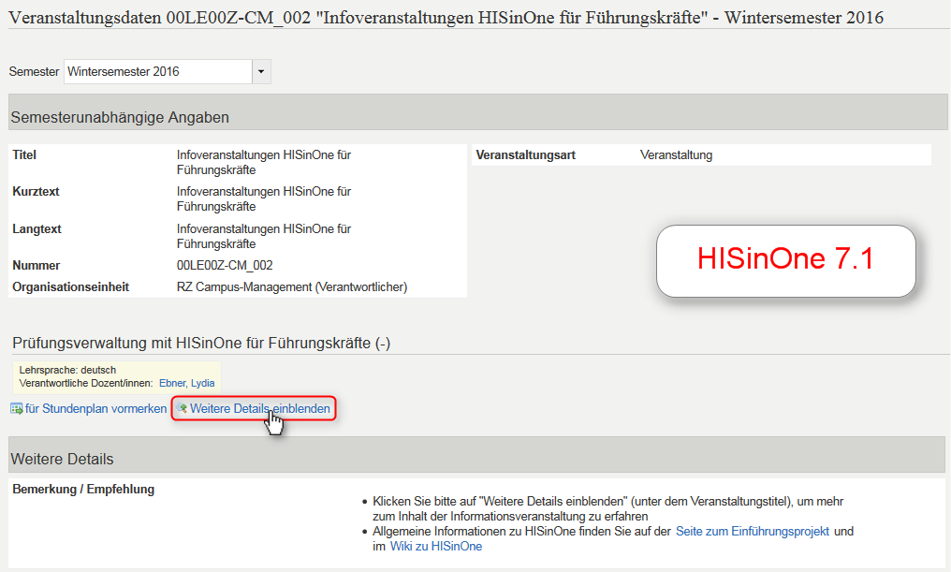Click the 'Weitere Details' section header
951x572 pixels.
476,455
